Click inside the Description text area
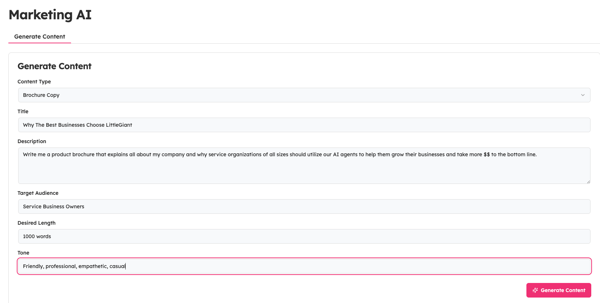Screen dimensions: 600x303 coord(303,169)
